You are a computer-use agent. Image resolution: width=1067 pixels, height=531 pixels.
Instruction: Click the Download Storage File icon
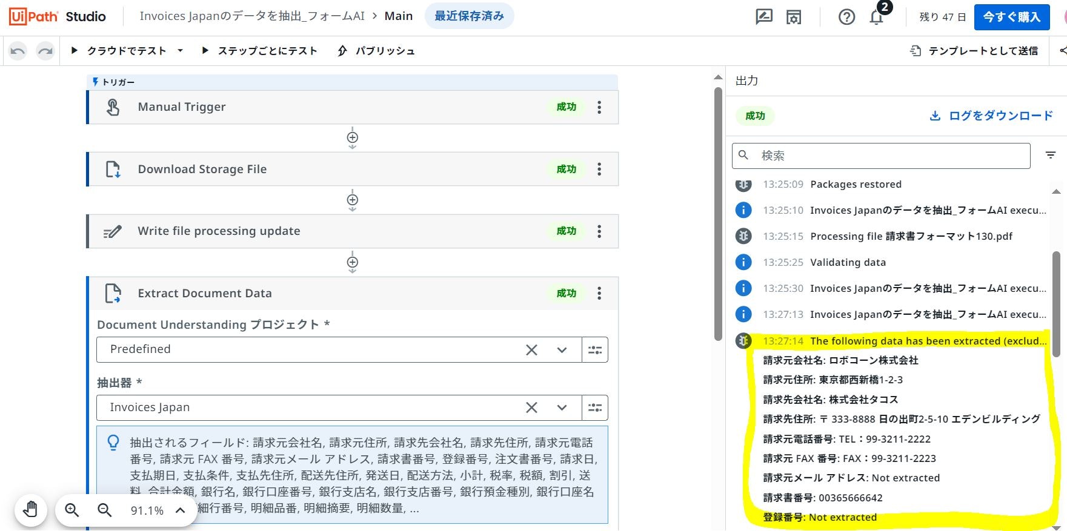[113, 169]
